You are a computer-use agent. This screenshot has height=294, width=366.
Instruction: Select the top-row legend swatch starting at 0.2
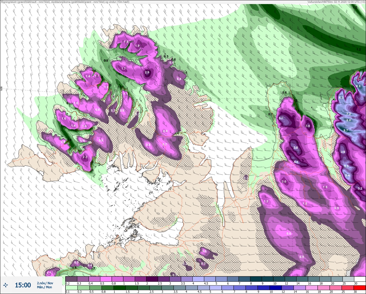click(71, 279)
